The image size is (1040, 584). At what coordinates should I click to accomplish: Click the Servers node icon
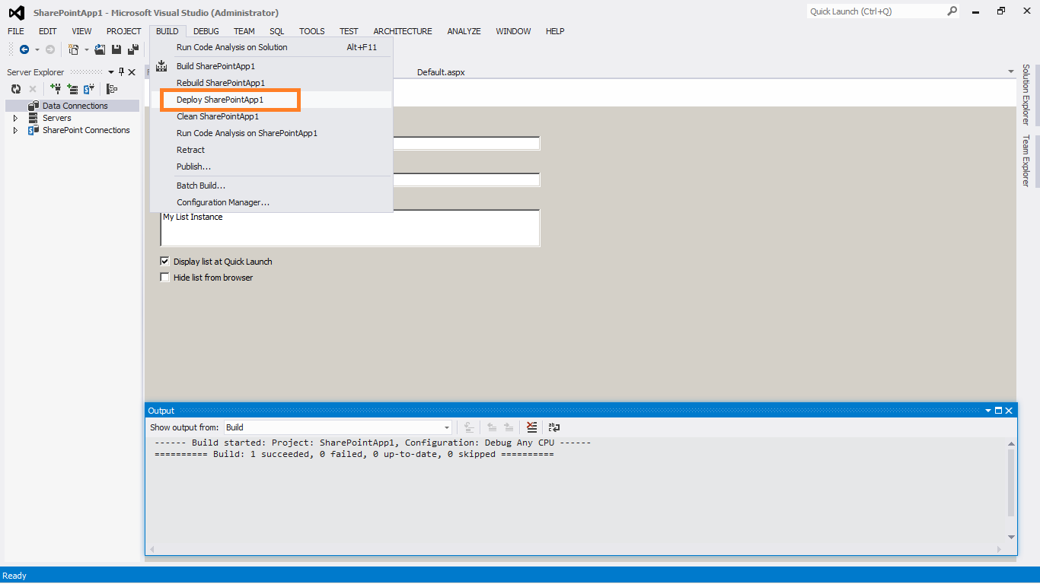33,118
